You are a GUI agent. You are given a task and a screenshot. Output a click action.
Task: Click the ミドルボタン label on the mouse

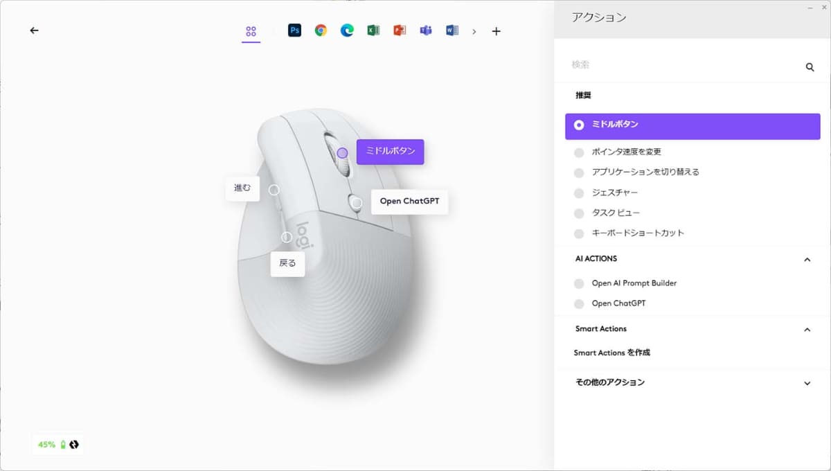pos(390,151)
